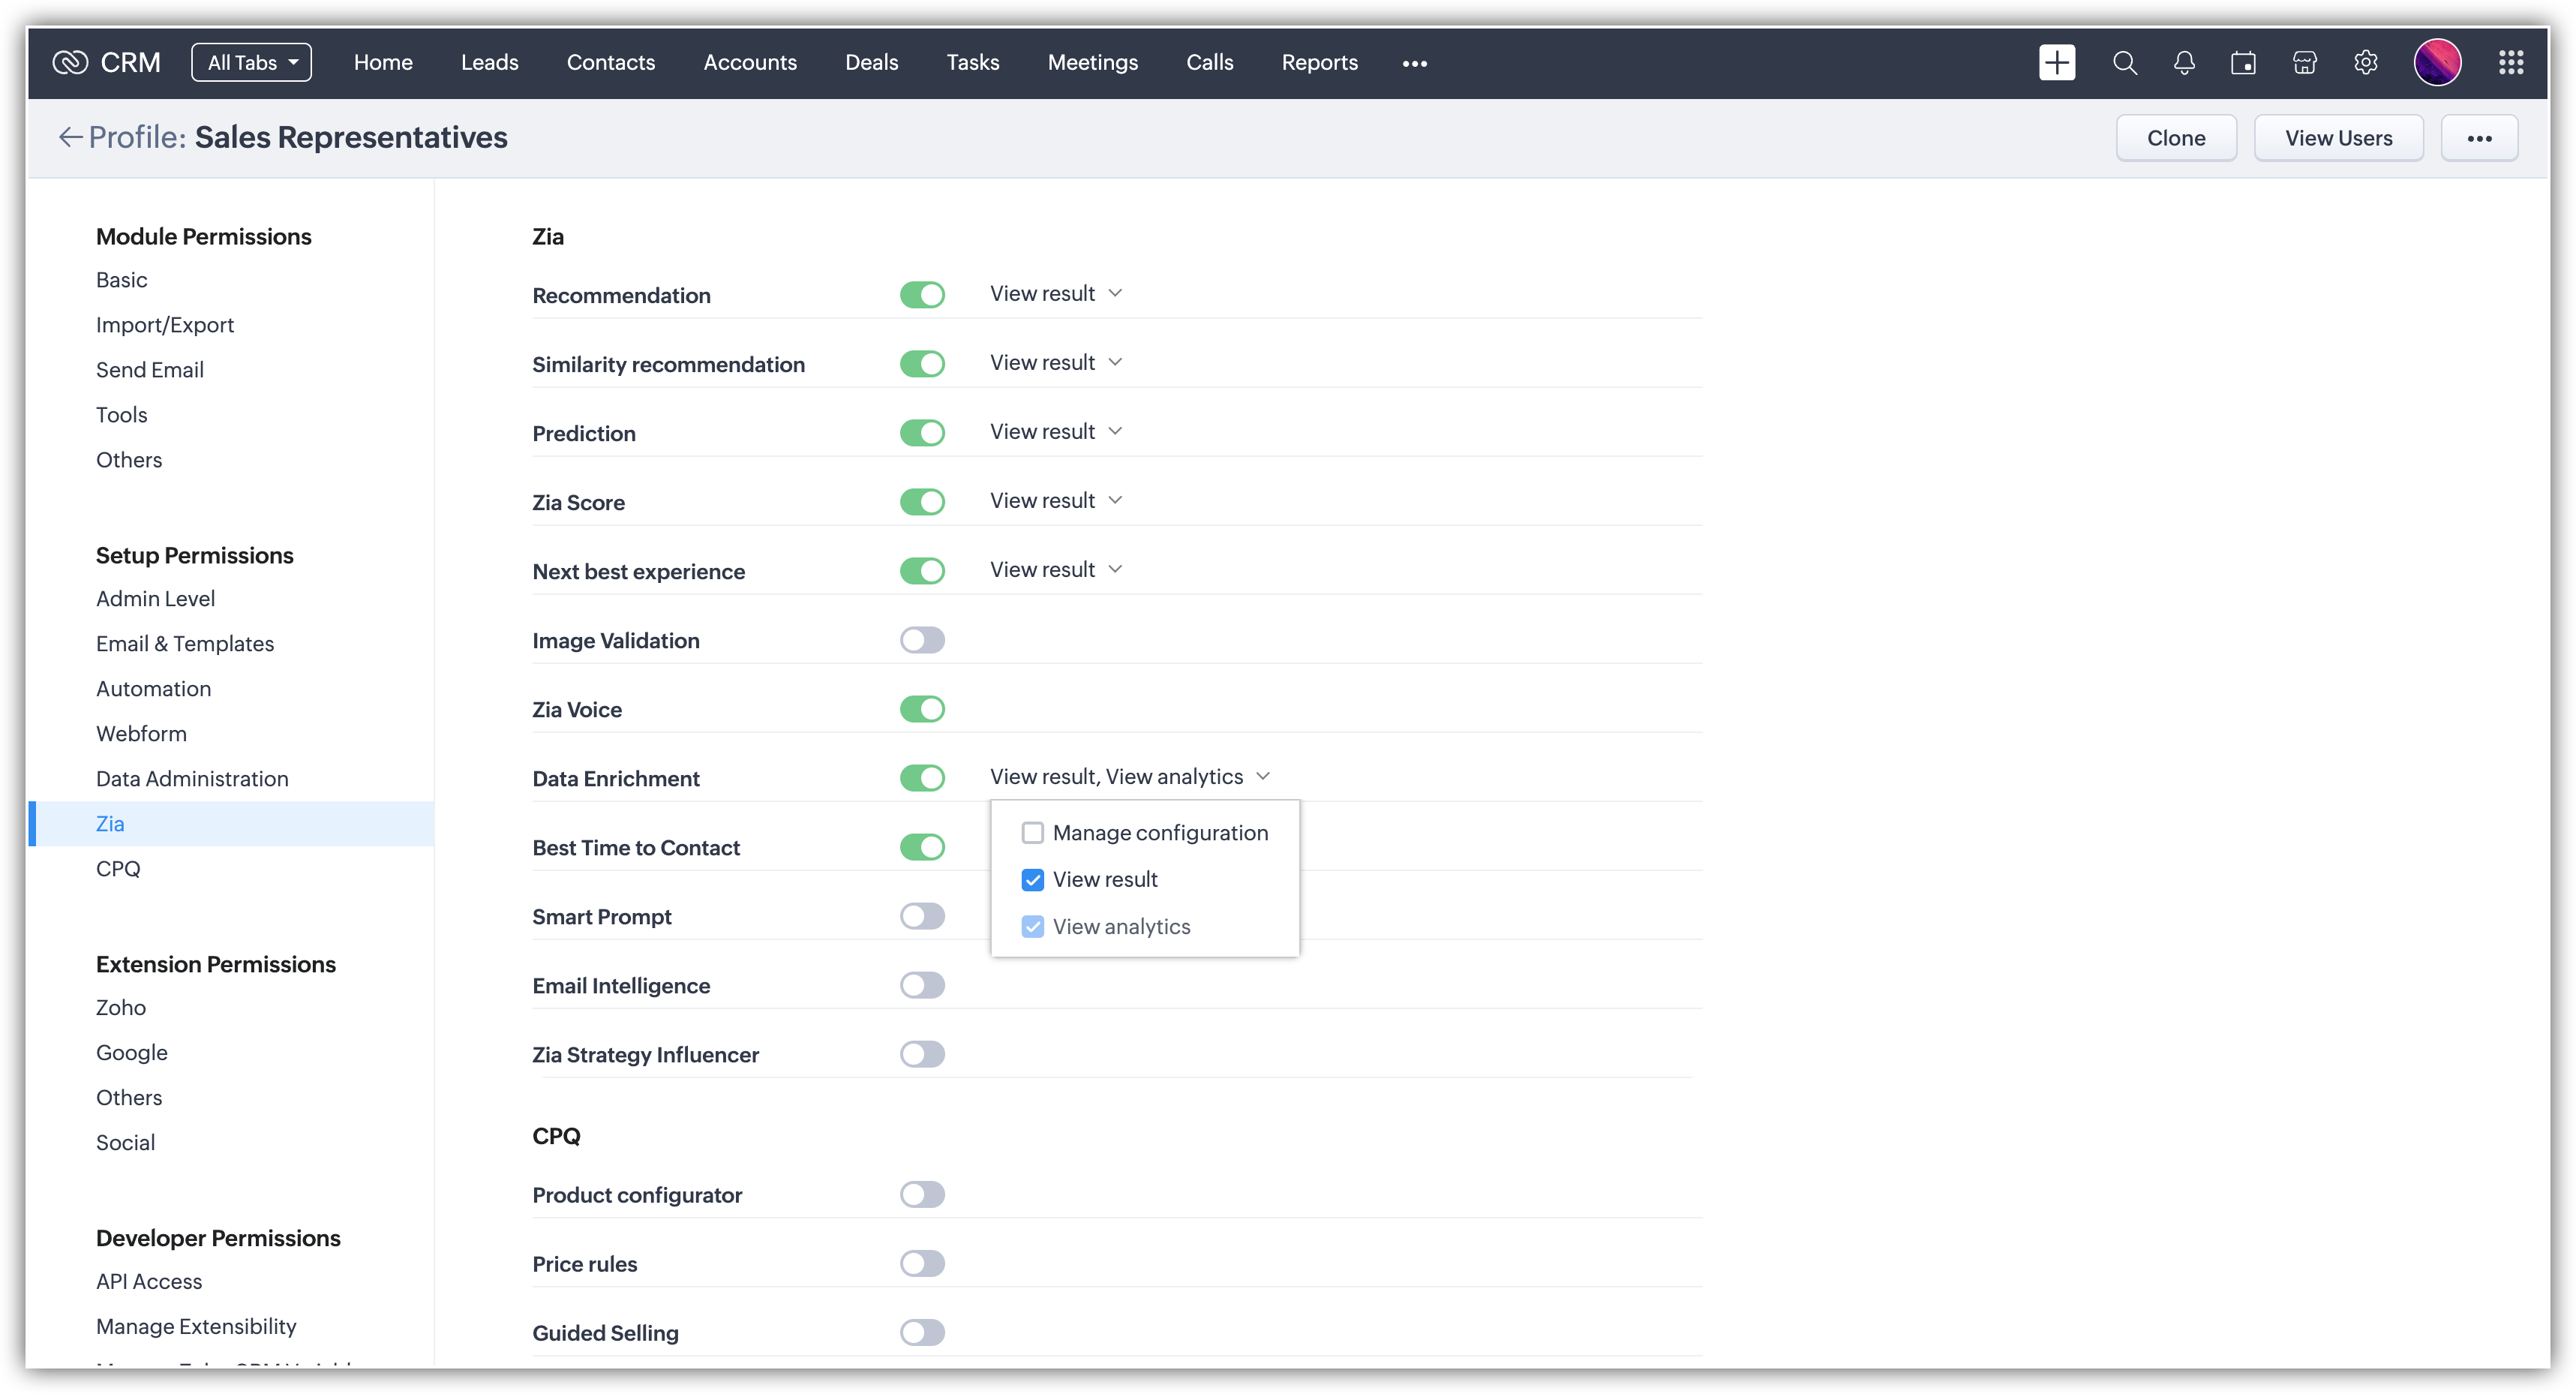The width and height of the screenshot is (2576, 1394).
Task: Disable Next best experience toggle
Action: (x=922, y=571)
